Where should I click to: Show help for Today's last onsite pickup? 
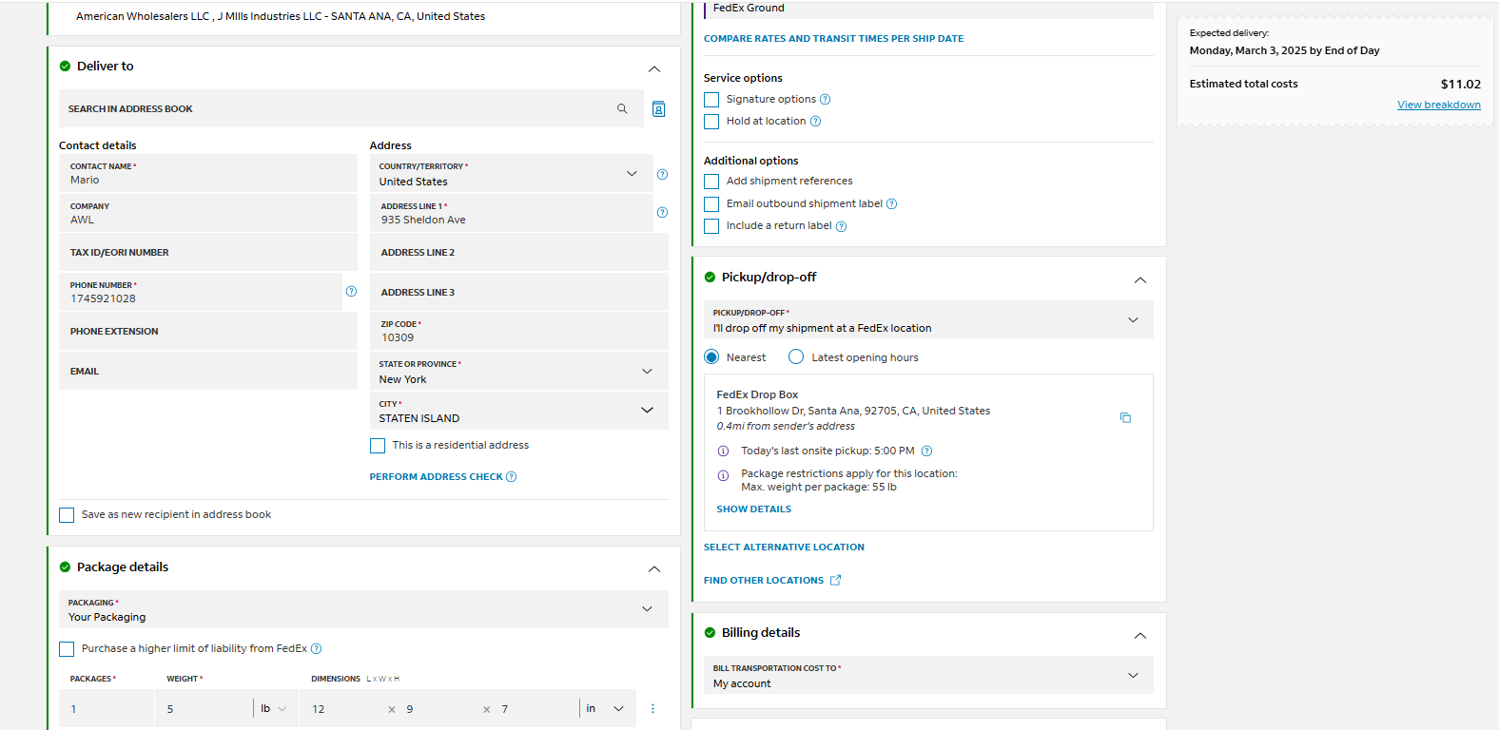[x=926, y=451]
